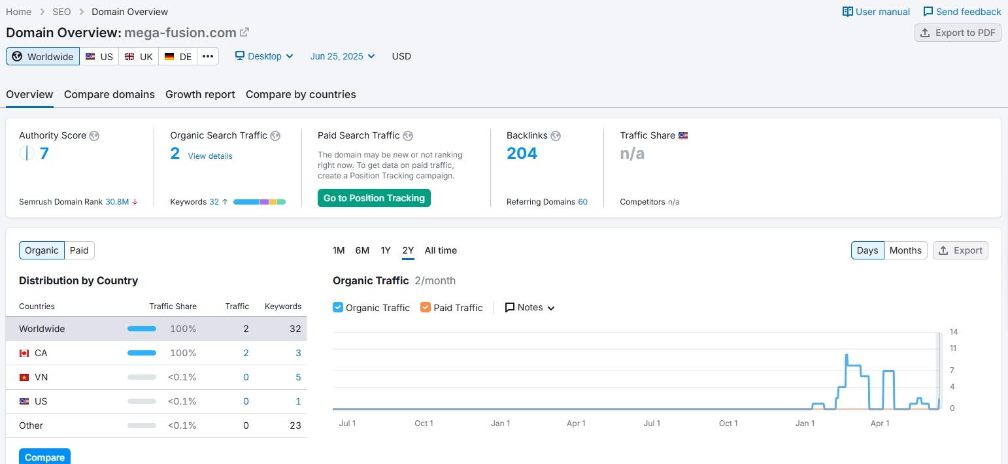Viewport: 1008px width, 464px height.
Task: Click the more countries ellipsis button
Action: pos(208,56)
